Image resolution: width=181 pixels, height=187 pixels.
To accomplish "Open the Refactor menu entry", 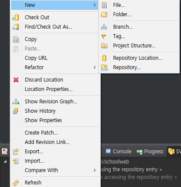I will (55, 67).
